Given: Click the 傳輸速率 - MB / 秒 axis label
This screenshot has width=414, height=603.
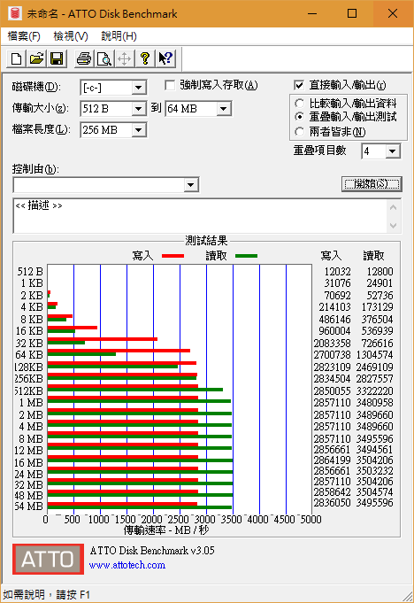Looking at the screenshot, I should [x=166, y=530].
